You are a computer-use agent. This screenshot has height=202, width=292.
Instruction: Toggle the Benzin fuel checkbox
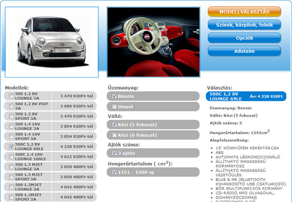[114, 96]
